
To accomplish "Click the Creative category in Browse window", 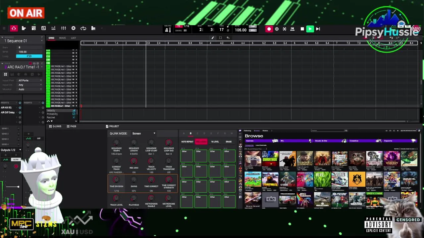I will pos(365,141).
